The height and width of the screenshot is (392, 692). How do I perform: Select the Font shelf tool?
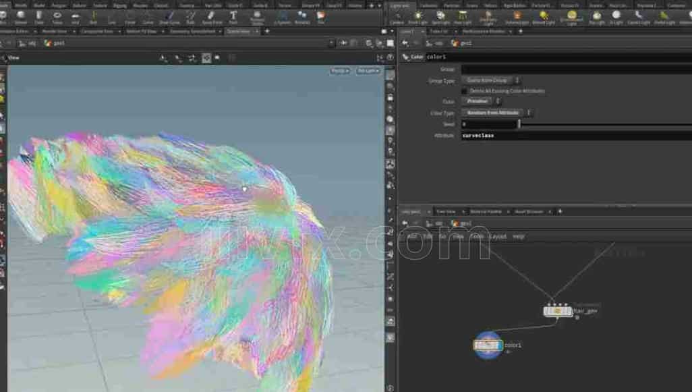(x=233, y=17)
